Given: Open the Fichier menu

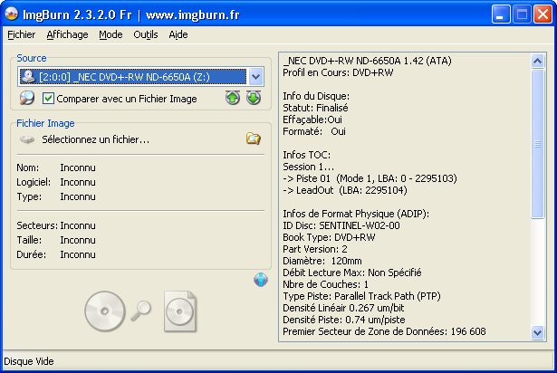Looking at the screenshot, I should [22, 34].
